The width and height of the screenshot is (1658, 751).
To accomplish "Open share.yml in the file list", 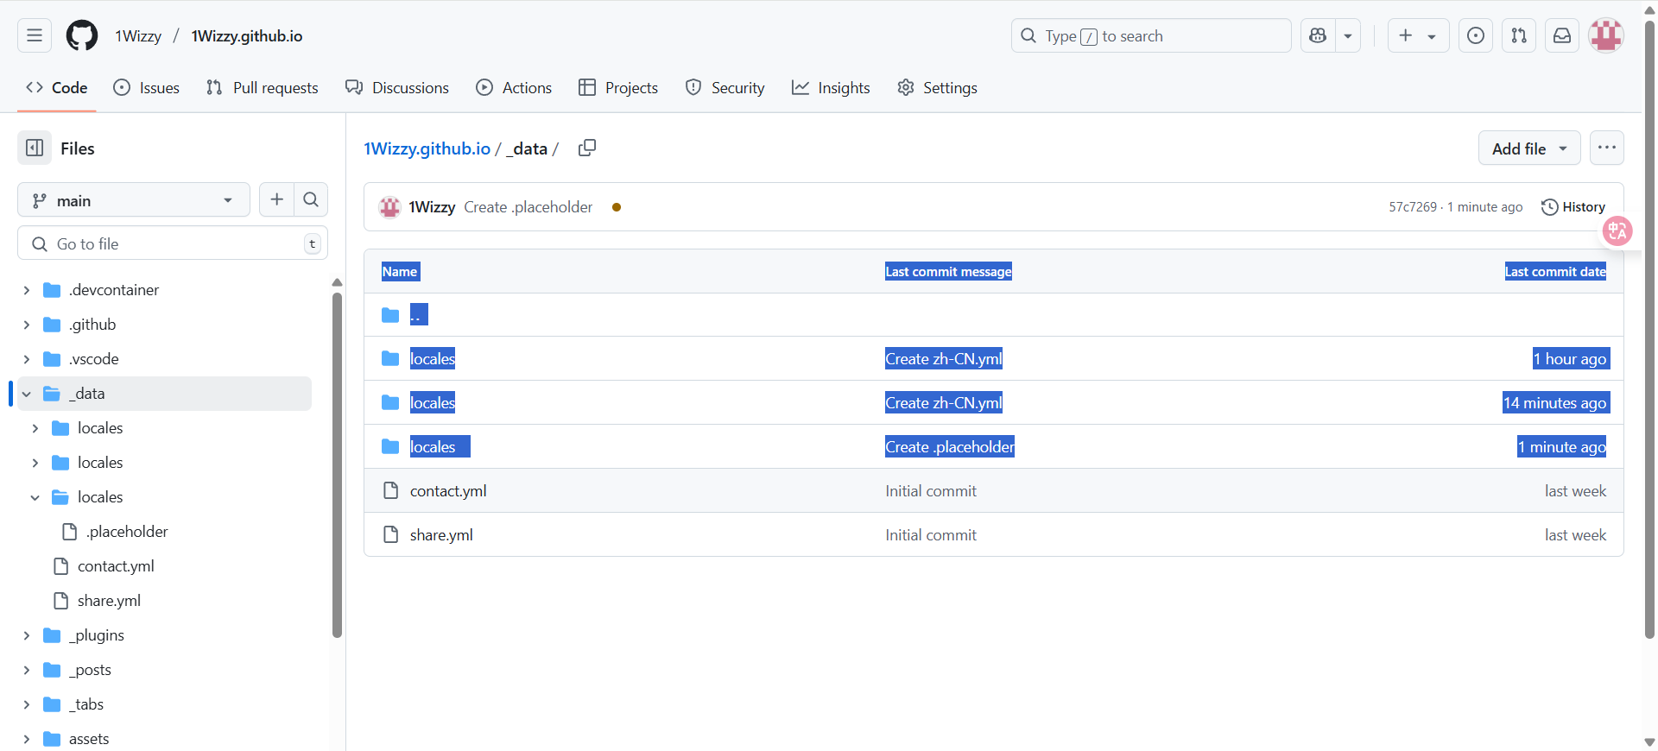I will tap(441, 535).
